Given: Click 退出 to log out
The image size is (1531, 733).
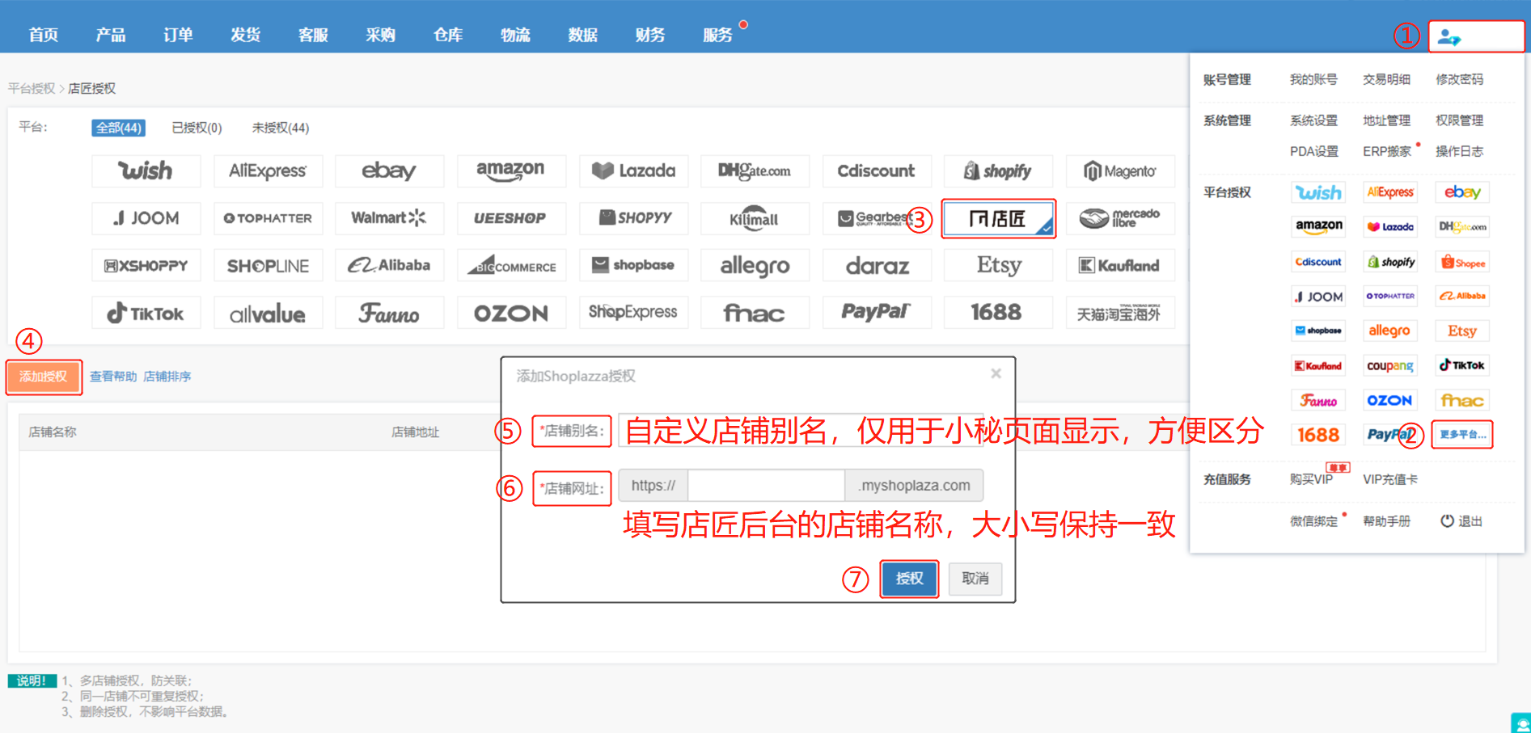Looking at the screenshot, I should (1461, 521).
